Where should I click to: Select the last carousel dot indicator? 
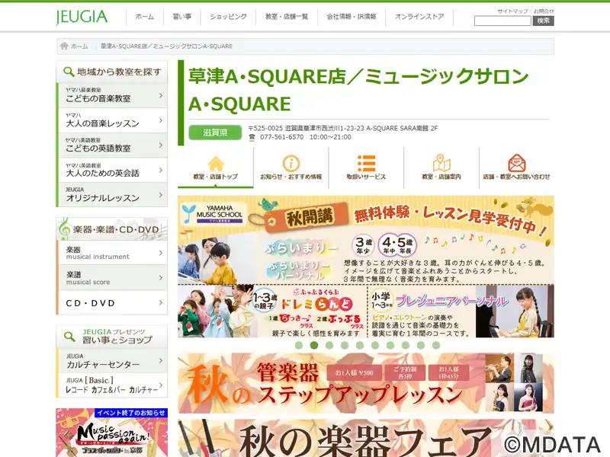(435, 345)
